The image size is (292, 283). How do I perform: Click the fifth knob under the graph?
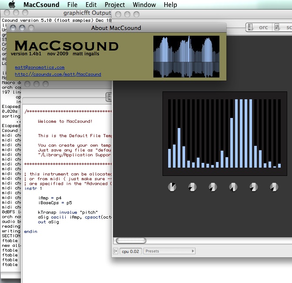pos(254,187)
